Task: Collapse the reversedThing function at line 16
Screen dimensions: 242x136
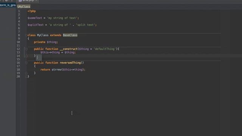Action: pyautogui.click(x=26, y=63)
